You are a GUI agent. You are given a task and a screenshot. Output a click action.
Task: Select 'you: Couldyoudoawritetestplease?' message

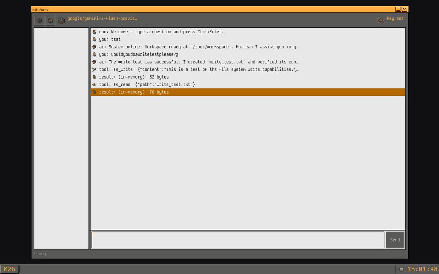pos(248,54)
